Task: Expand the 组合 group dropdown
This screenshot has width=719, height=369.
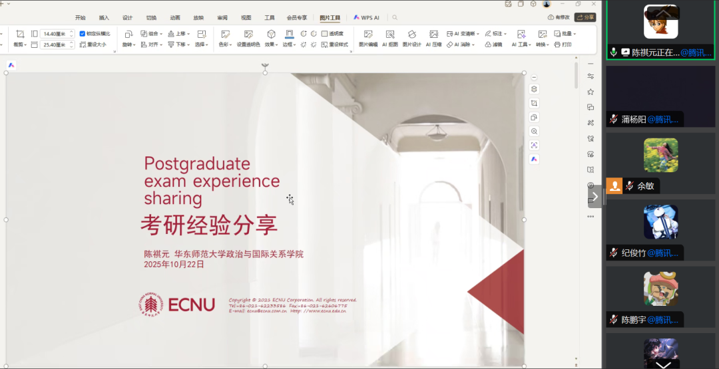Action: coord(152,33)
